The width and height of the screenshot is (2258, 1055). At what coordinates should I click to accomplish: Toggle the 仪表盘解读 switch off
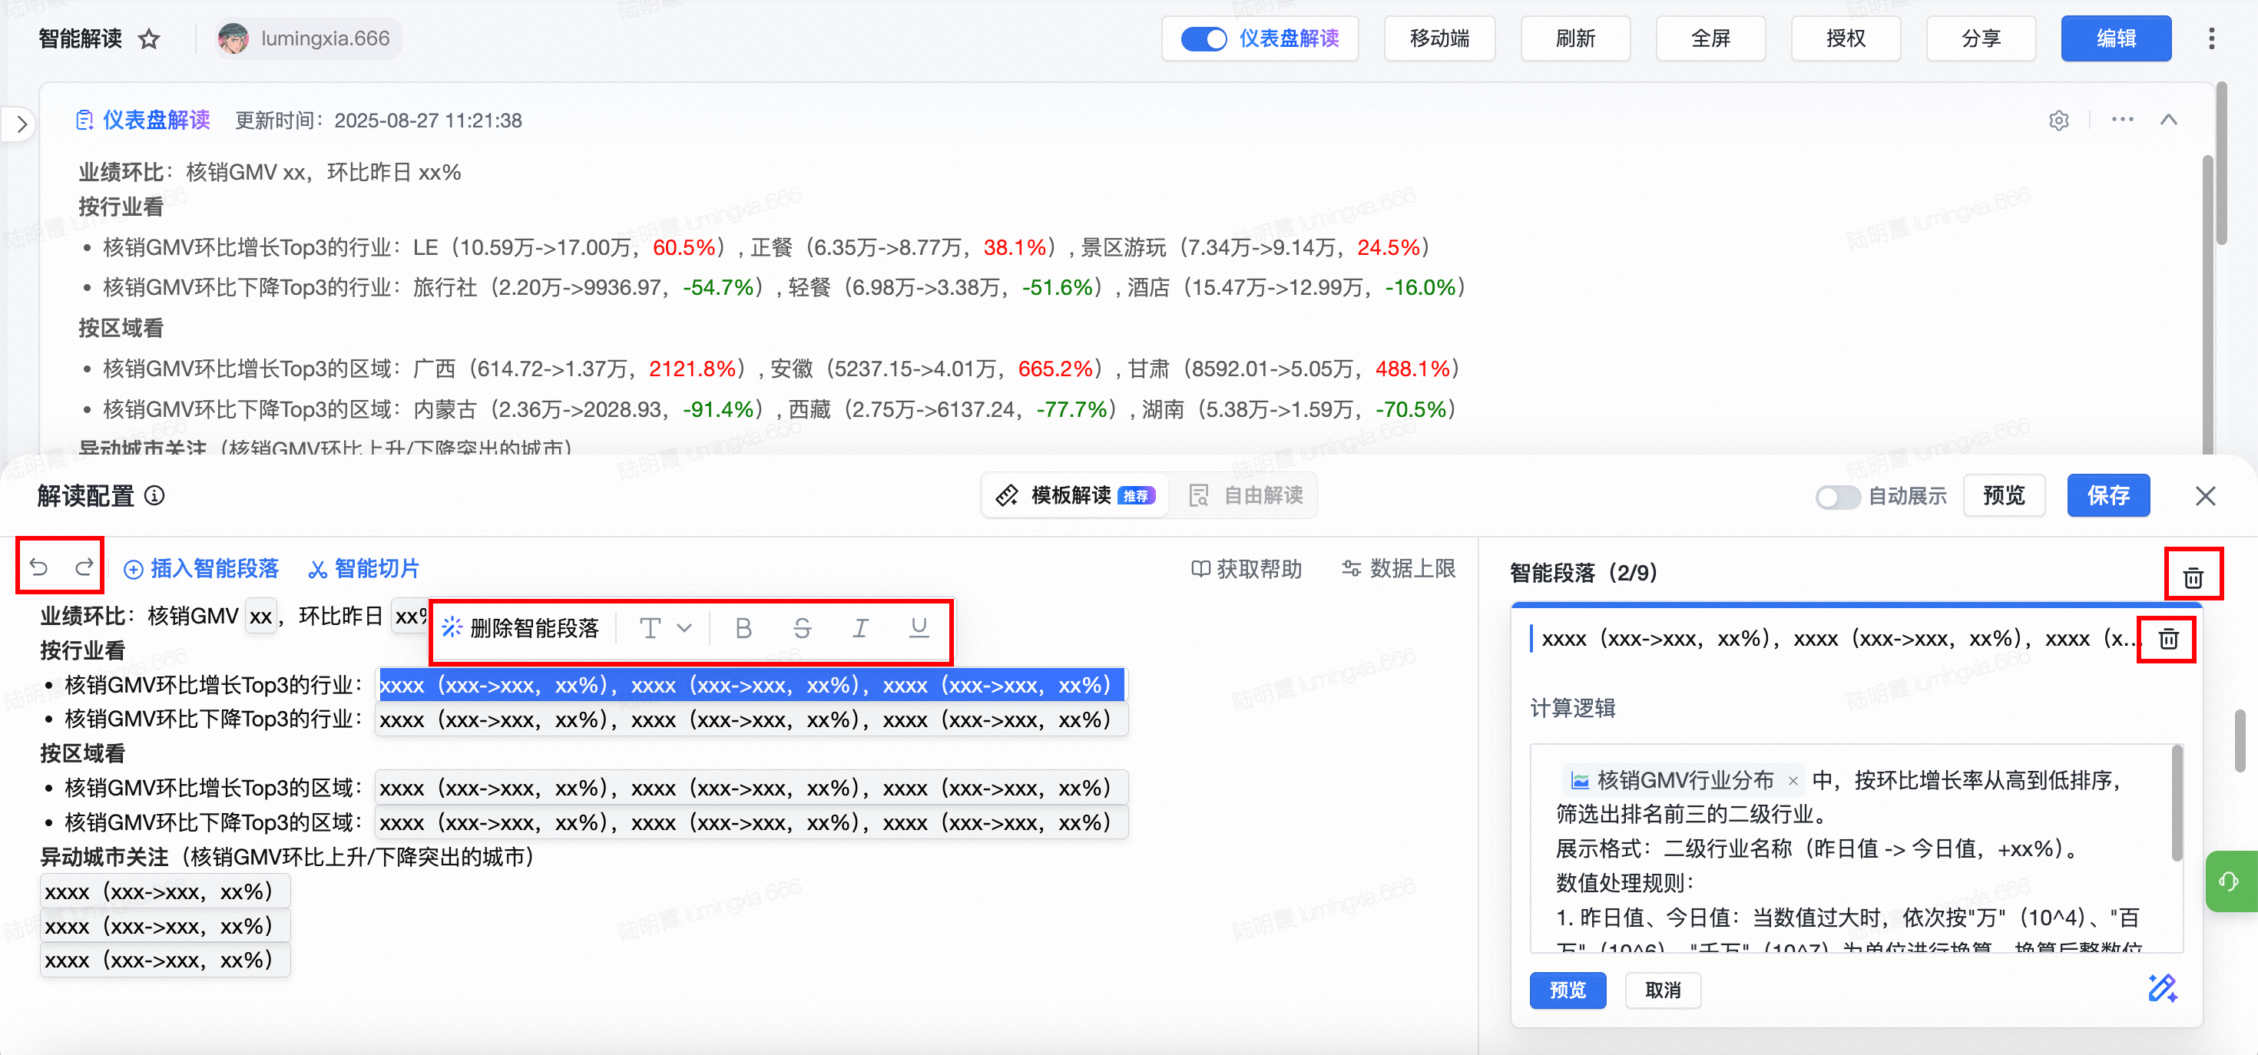click(1203, 38)
